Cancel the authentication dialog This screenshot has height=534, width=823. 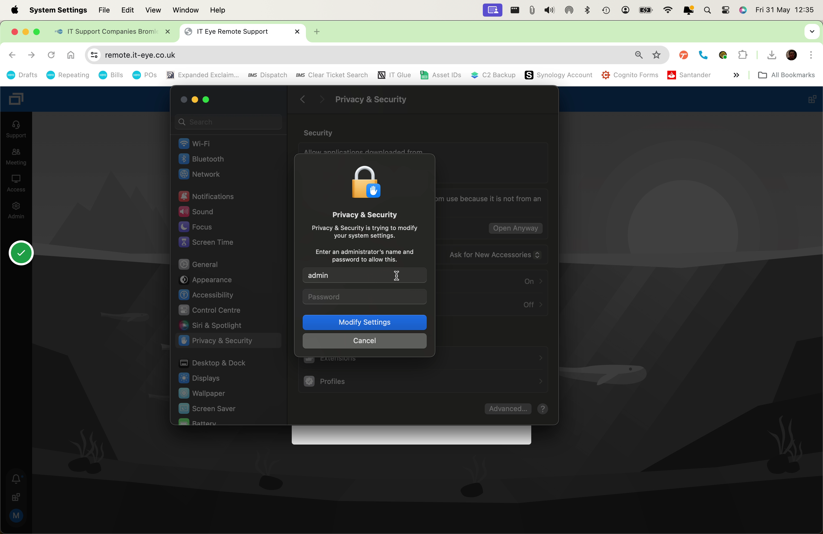[364, 341]
